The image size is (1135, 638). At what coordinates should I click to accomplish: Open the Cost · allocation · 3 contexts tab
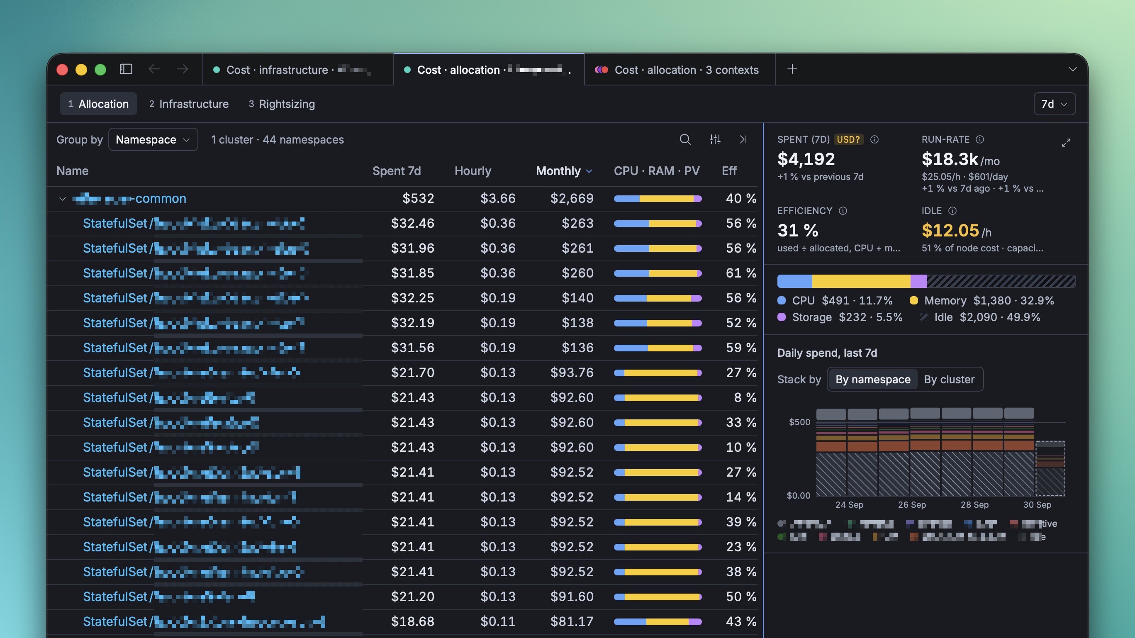pyautogui.click(x=680, y=70)
